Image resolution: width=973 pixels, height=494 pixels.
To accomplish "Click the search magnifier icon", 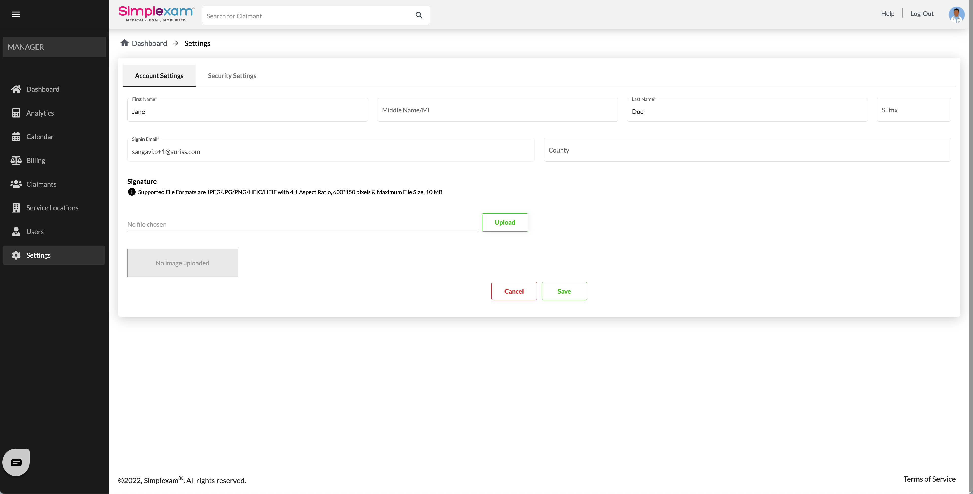I will click(x=419, y=15).
